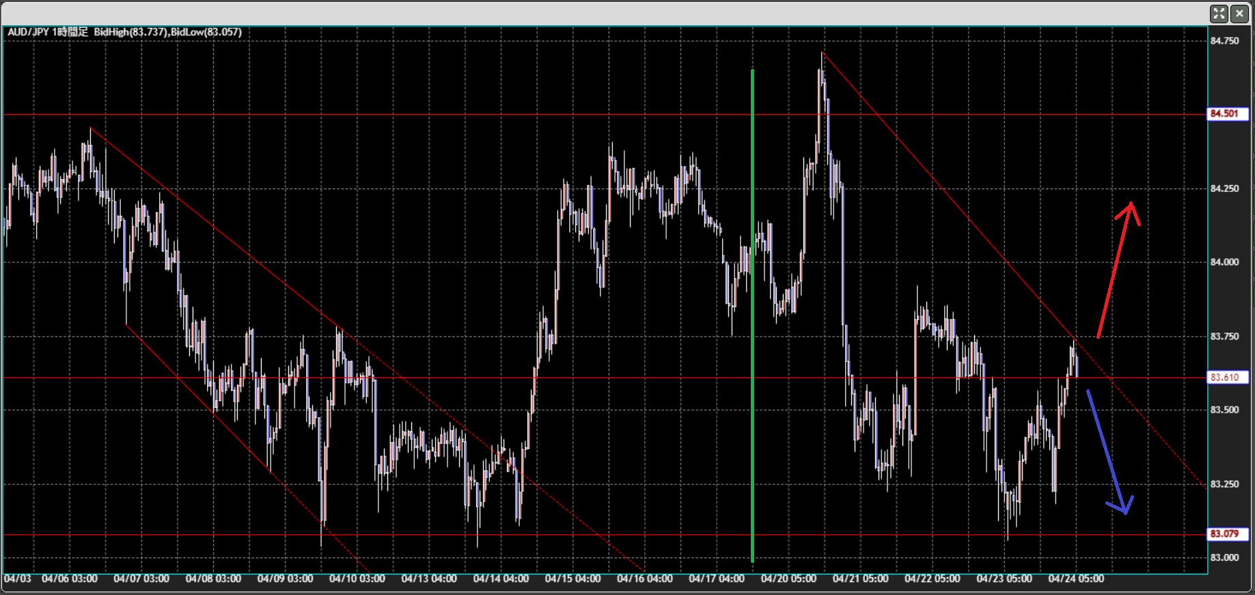Image resolution: width=1255 pixels, height=595 pixels.
Task: Click the 83.750 price axis label
Action: (x=1224, y=336)
